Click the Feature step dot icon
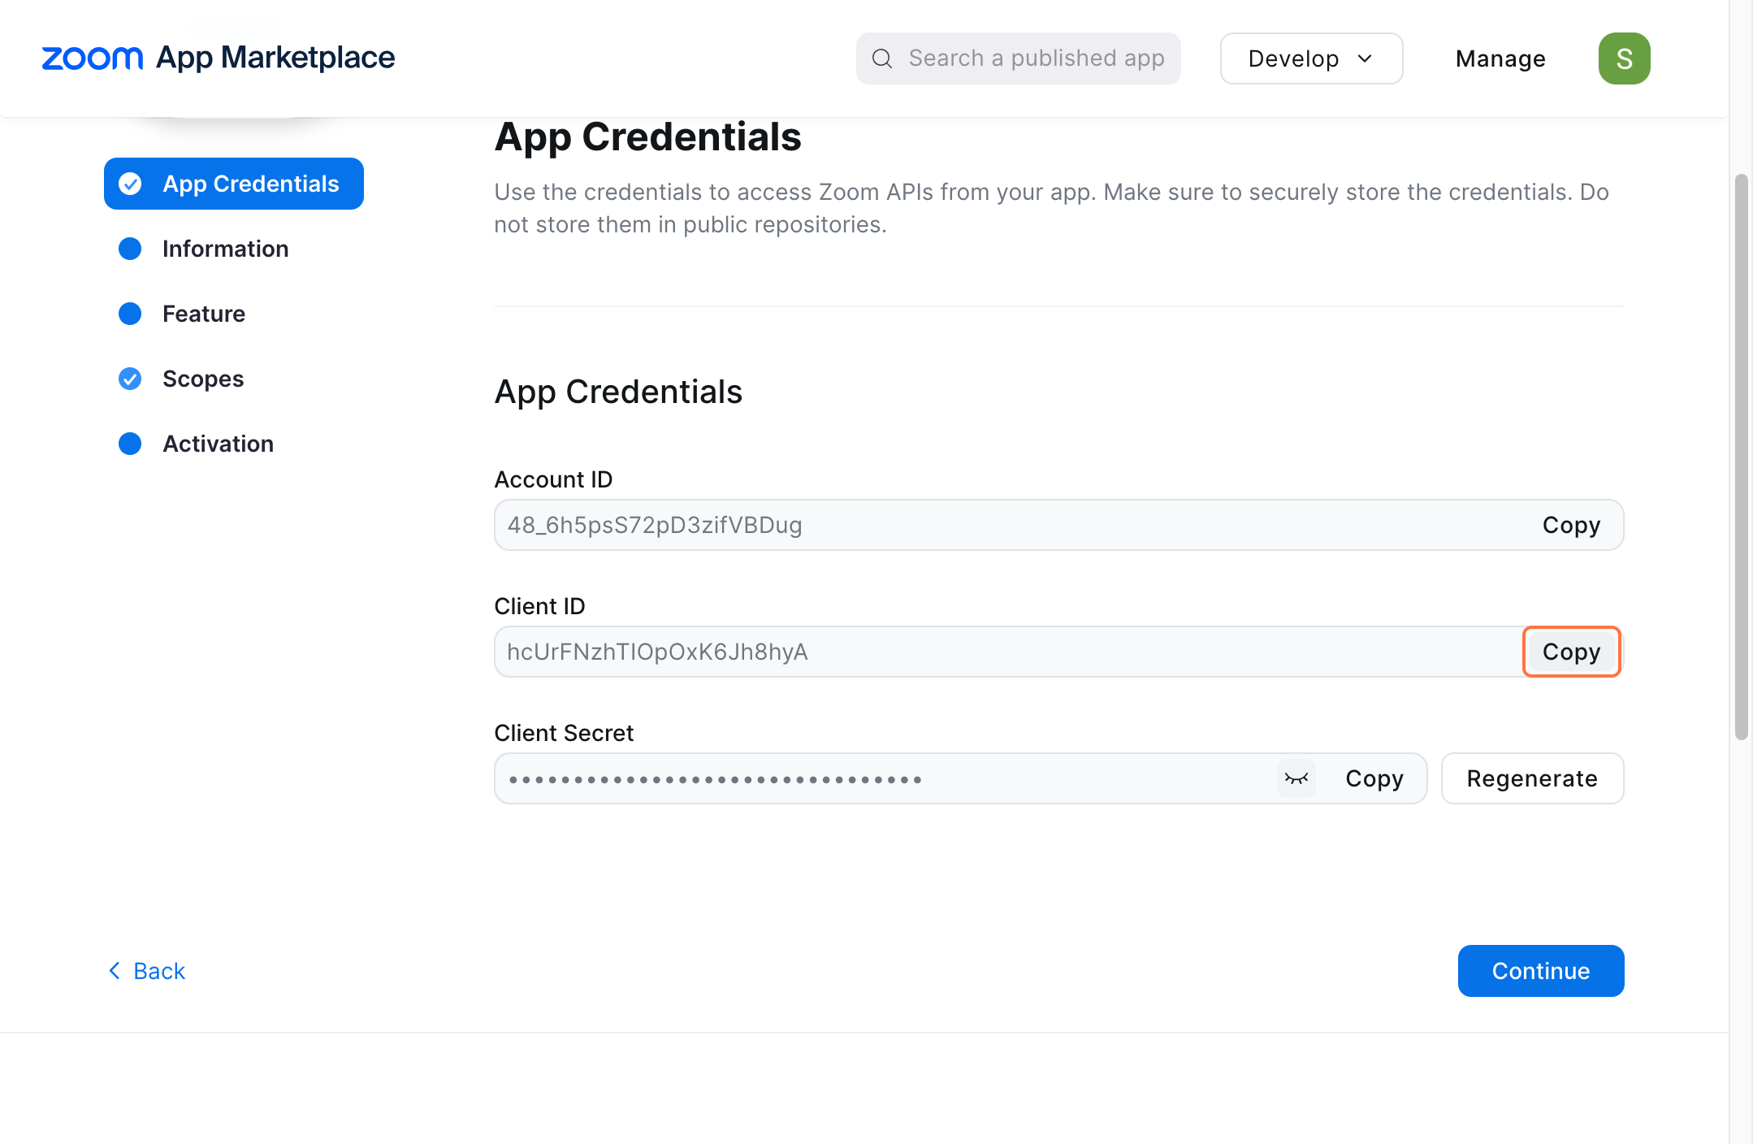Screen dimensions: 1753x1144 130,314
